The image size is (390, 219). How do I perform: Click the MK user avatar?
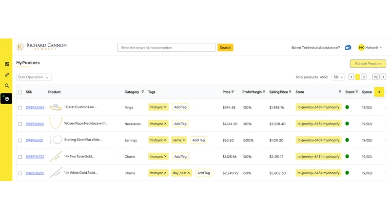click(361, 47)
